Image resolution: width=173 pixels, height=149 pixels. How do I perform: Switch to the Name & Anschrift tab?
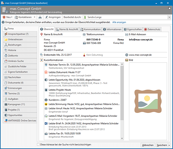coord(67,29)
